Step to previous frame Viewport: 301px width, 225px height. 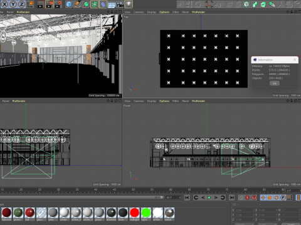203,197
